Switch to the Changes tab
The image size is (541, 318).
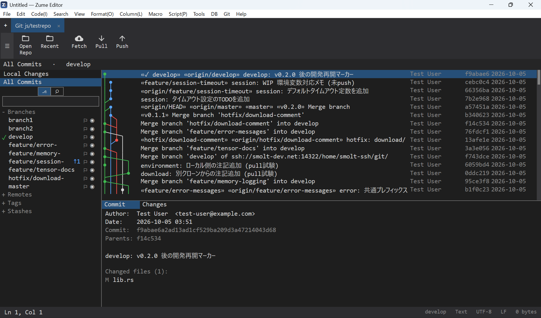click(154, 204)
